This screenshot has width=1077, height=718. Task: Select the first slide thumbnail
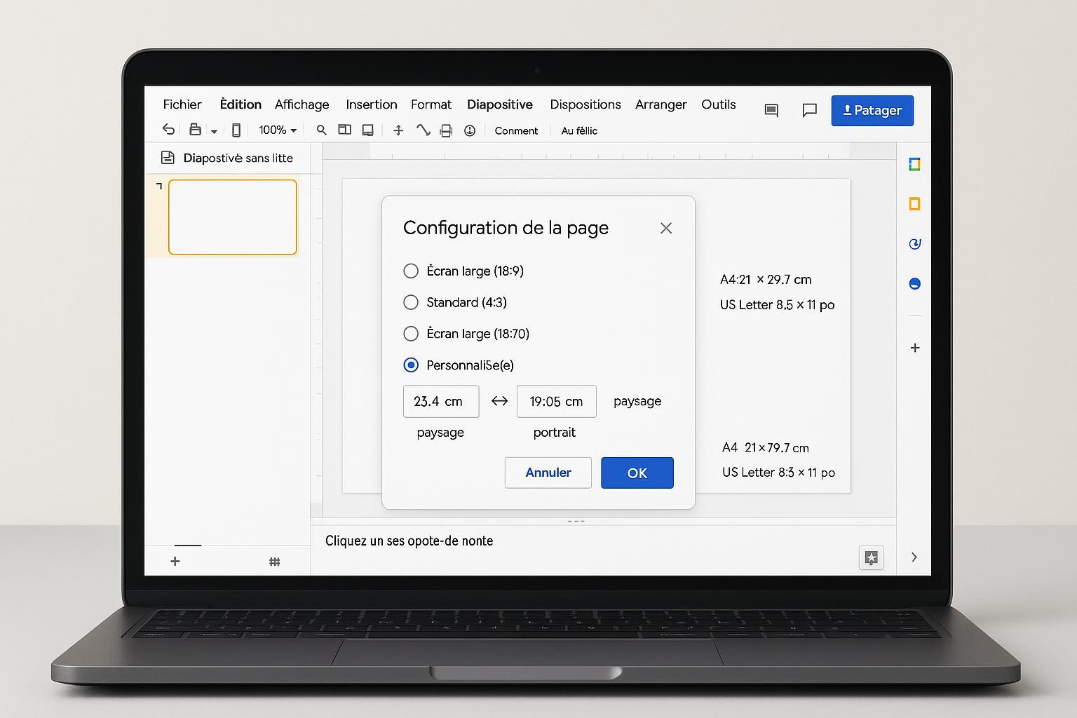232,217
